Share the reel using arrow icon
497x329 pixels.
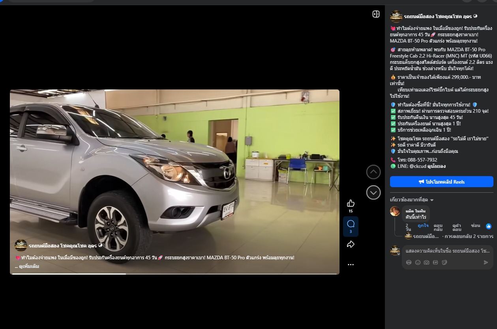pos(351,244)
